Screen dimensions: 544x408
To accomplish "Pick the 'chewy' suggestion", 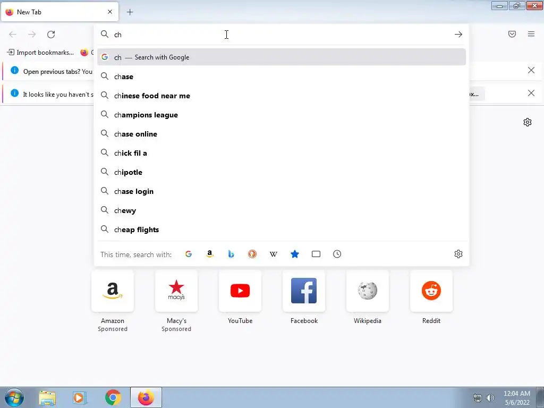I will pos(282,210).
